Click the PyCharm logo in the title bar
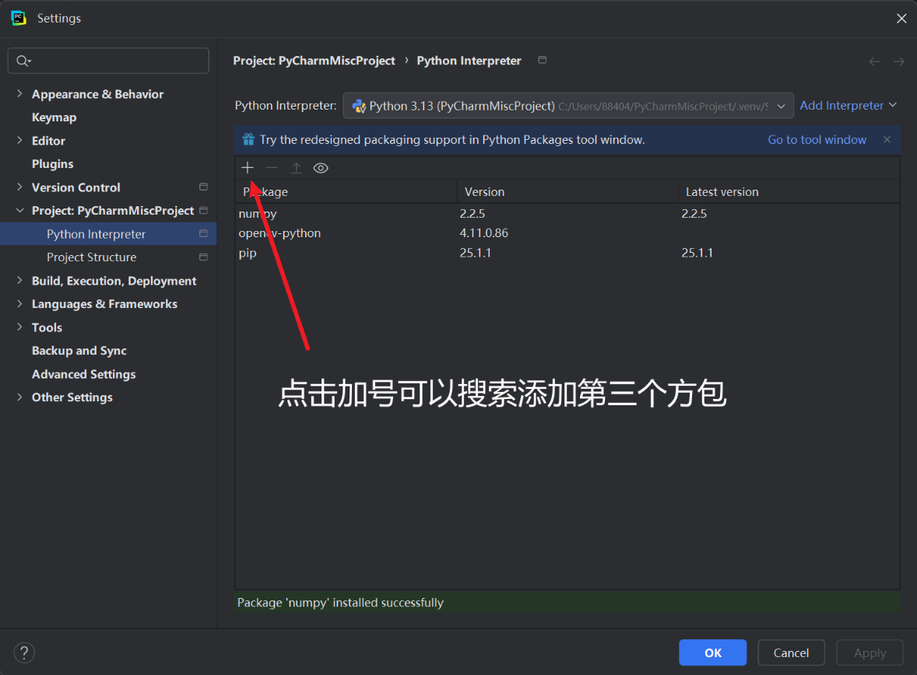The image size is (917, 675). click(x=19, y=18)
